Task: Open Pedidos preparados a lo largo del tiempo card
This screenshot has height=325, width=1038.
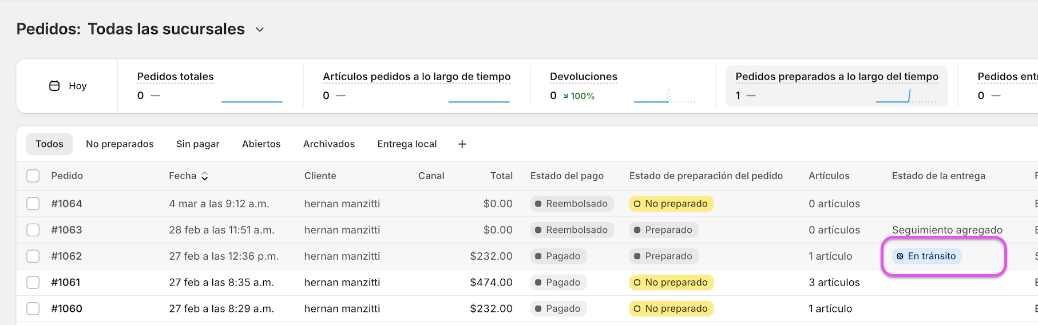Action: (x=837, y=86)
